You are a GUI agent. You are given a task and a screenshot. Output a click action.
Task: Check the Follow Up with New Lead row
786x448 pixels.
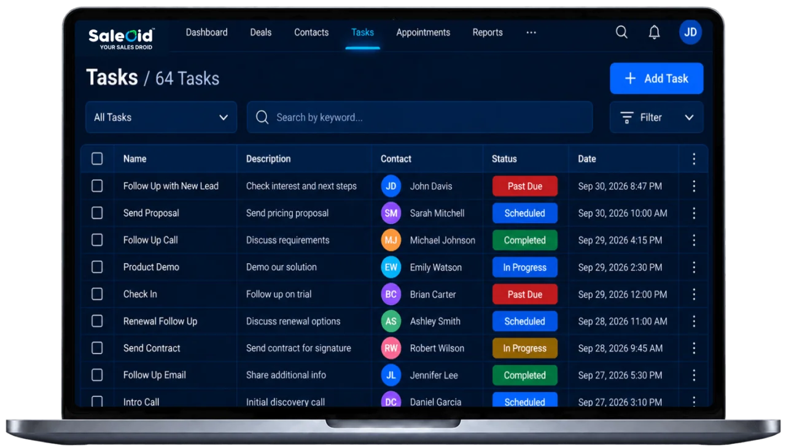click(x=97, y=186)
